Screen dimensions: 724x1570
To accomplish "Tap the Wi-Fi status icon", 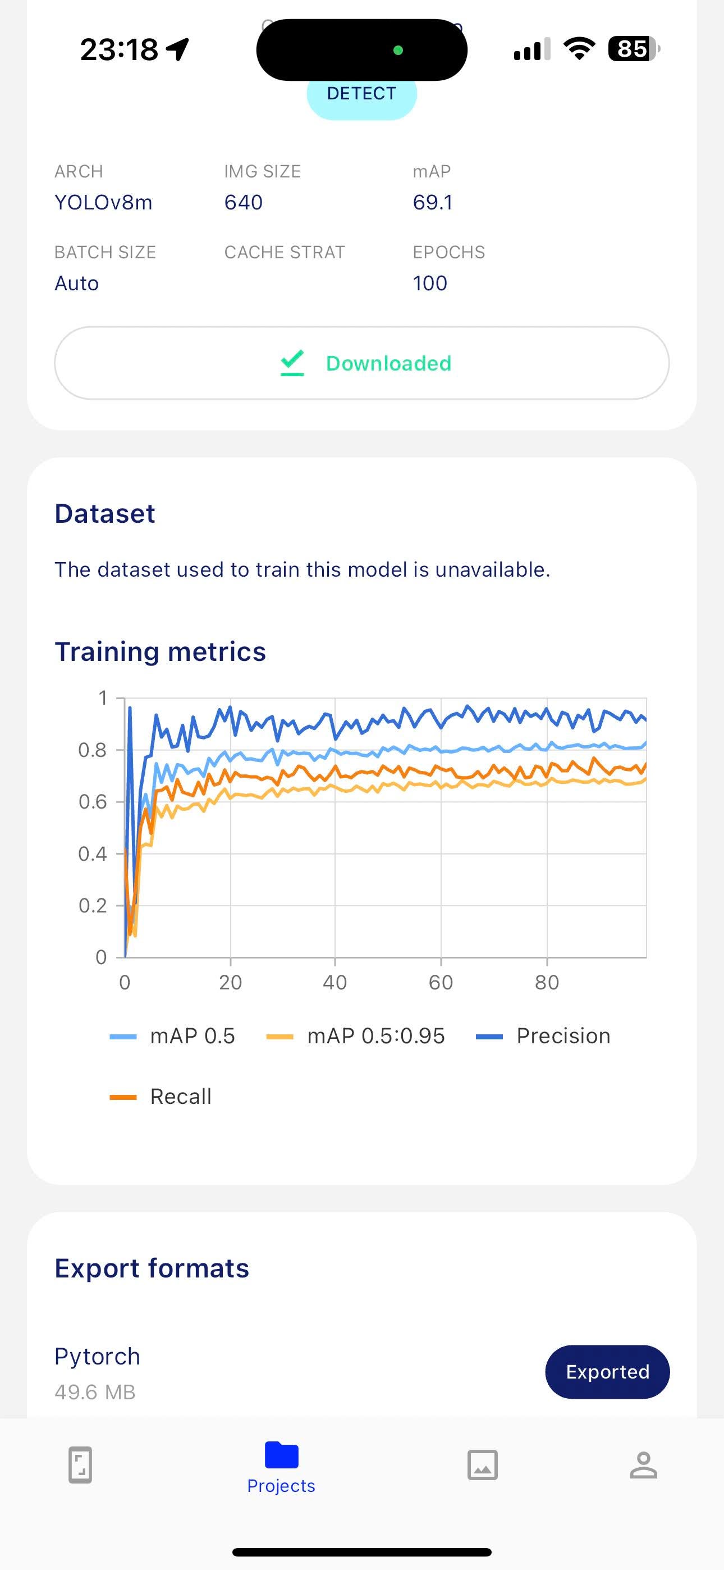I will (x=579, y=49).
